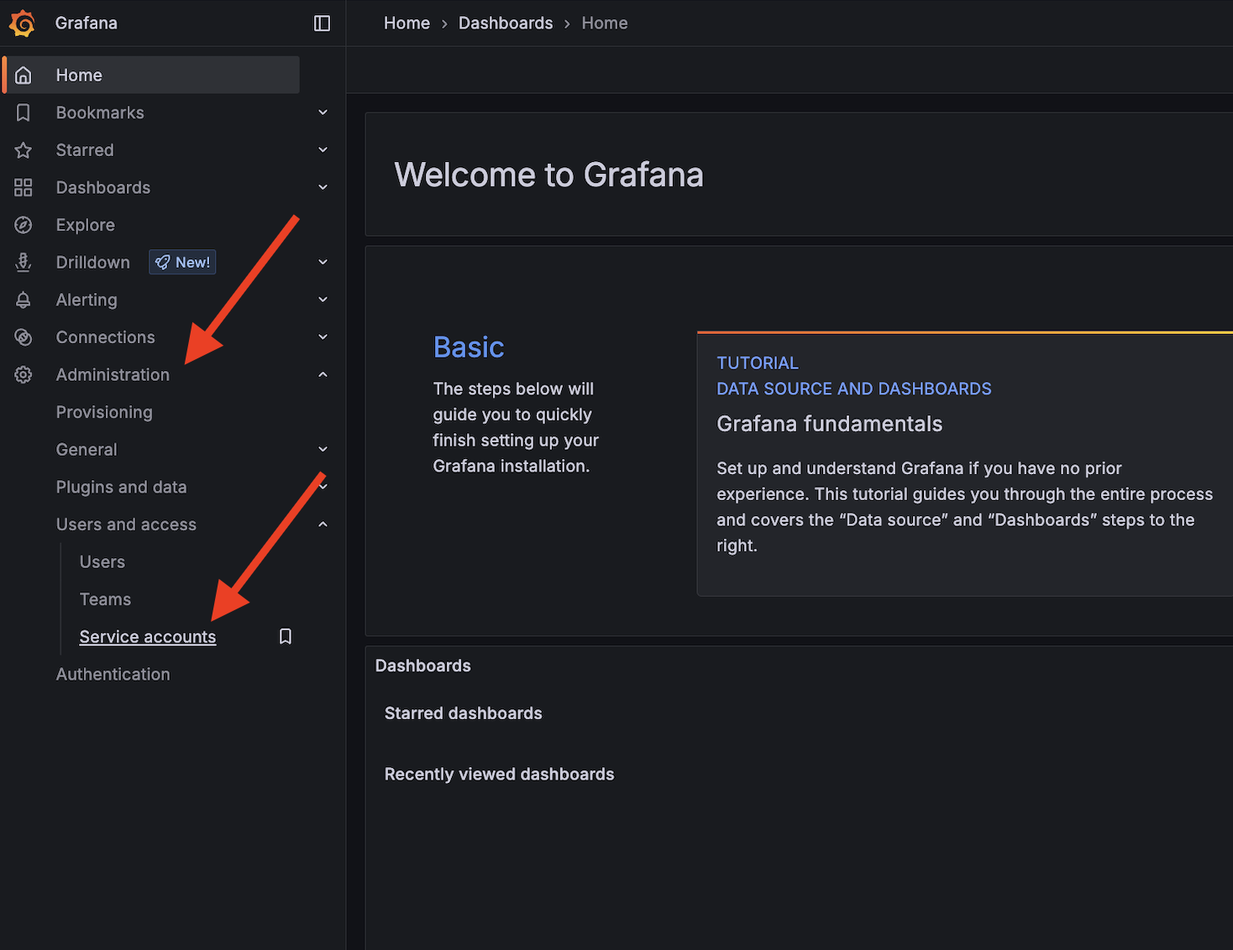
Task: Click Starred dashboards heading
Action: (x=463, y=713)
